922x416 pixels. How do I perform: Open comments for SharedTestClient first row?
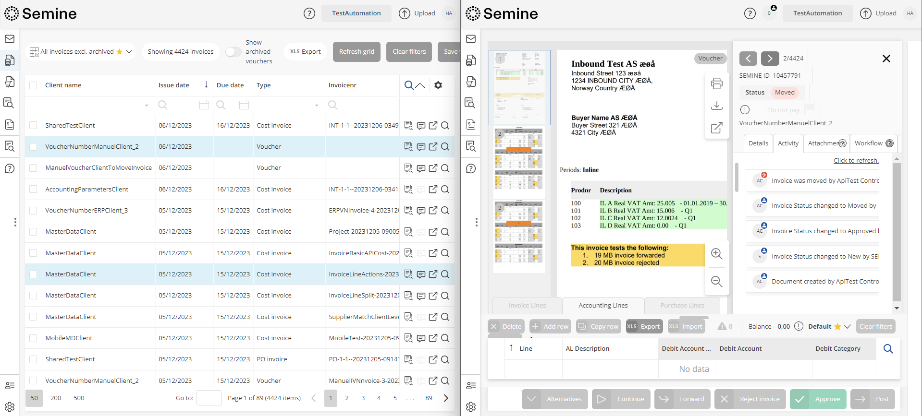click(x=421, y=126)
